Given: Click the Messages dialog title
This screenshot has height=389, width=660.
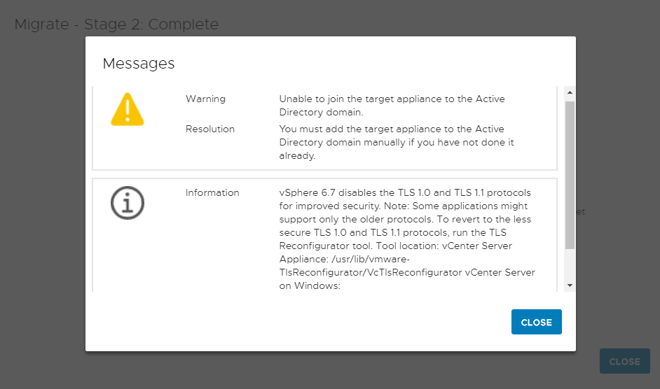Looking at the screenshot, I should click(x=139, y=64).
